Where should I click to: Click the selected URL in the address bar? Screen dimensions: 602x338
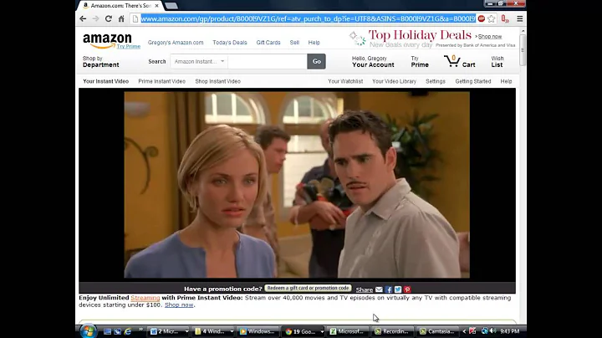tap(308, 18)
